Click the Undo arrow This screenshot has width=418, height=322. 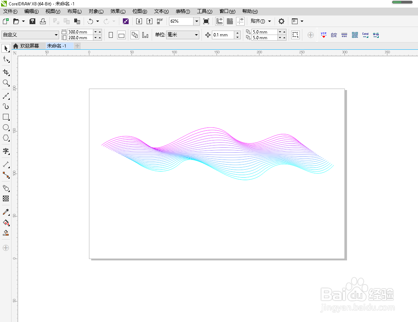[90, 21]
